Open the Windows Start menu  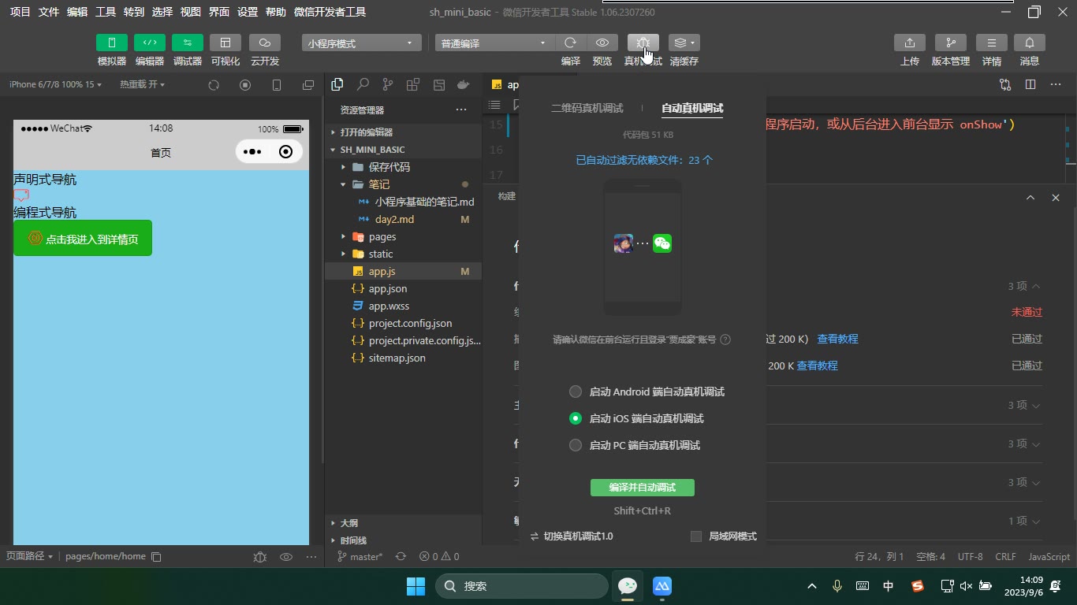coord(416,586)
